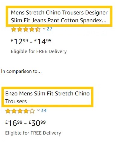This screenshot has height=152, width=132.
Task: Open the 34 customer reviews link
Action: pos(44,110)
